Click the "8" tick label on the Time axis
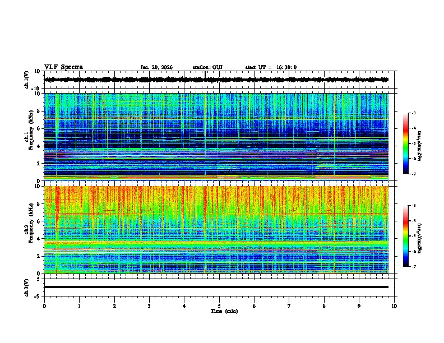The image size is (444, 343). click(324, 306)
